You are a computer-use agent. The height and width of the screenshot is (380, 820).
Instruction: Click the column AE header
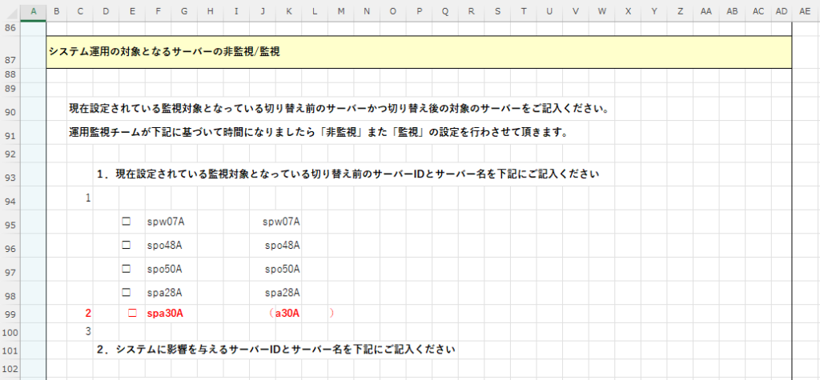click(805, 10)
